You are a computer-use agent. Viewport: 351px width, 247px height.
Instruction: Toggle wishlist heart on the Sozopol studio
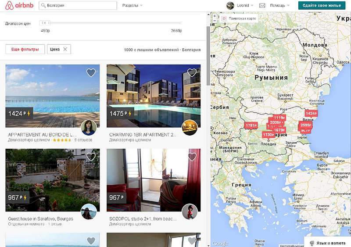192,157
